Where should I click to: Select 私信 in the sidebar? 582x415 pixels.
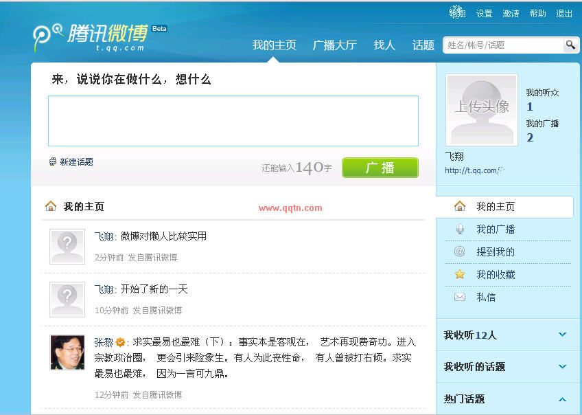(486, 298)
